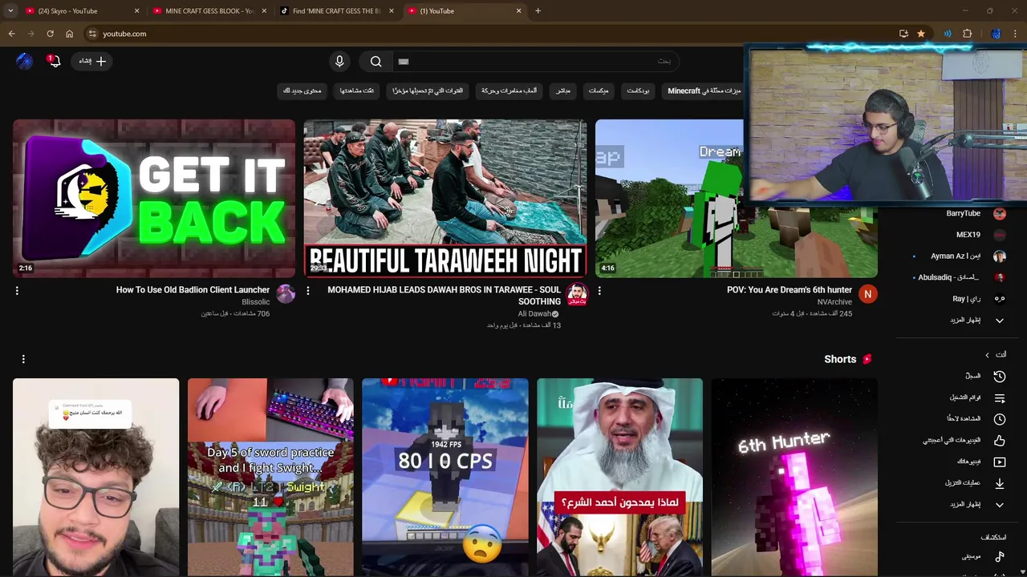Open the Your videos play icon

1000,462
